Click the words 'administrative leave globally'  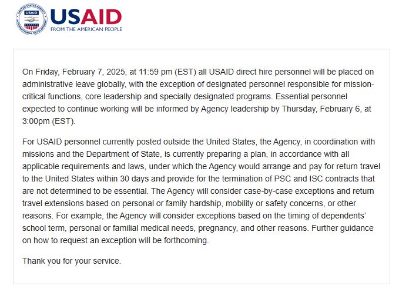click(x=74, y=84)
